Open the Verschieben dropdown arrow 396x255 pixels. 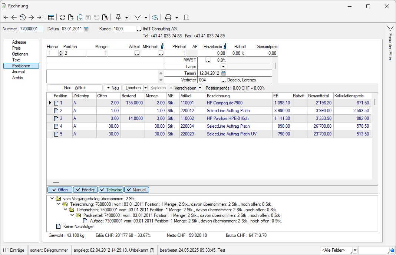(200, 88)
